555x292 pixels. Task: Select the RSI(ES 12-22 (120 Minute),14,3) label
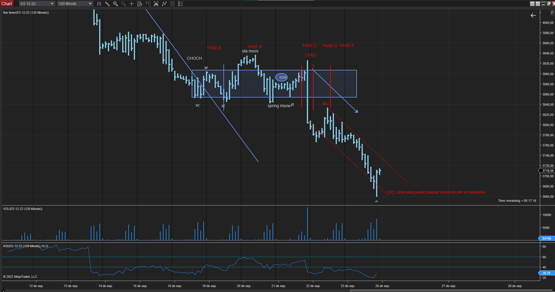[25, 246]
